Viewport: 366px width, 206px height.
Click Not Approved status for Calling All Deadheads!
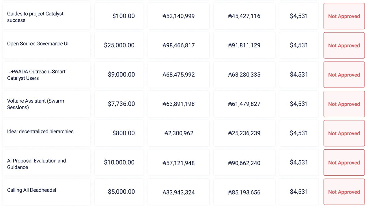pos(344,192)
